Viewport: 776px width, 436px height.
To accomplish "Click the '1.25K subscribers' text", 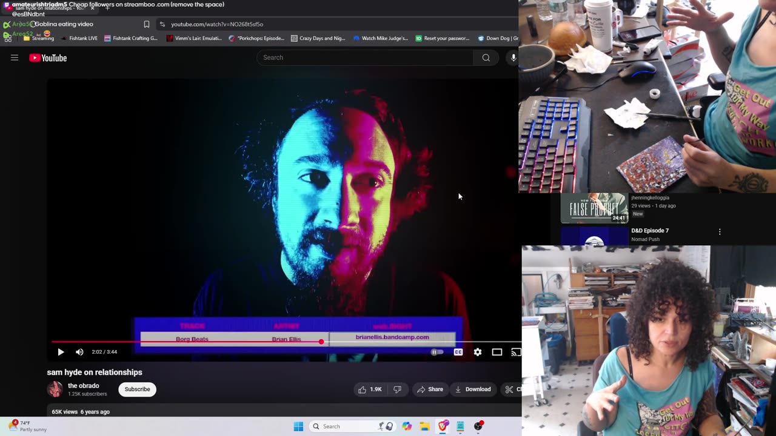I will [x=87, y=394].
